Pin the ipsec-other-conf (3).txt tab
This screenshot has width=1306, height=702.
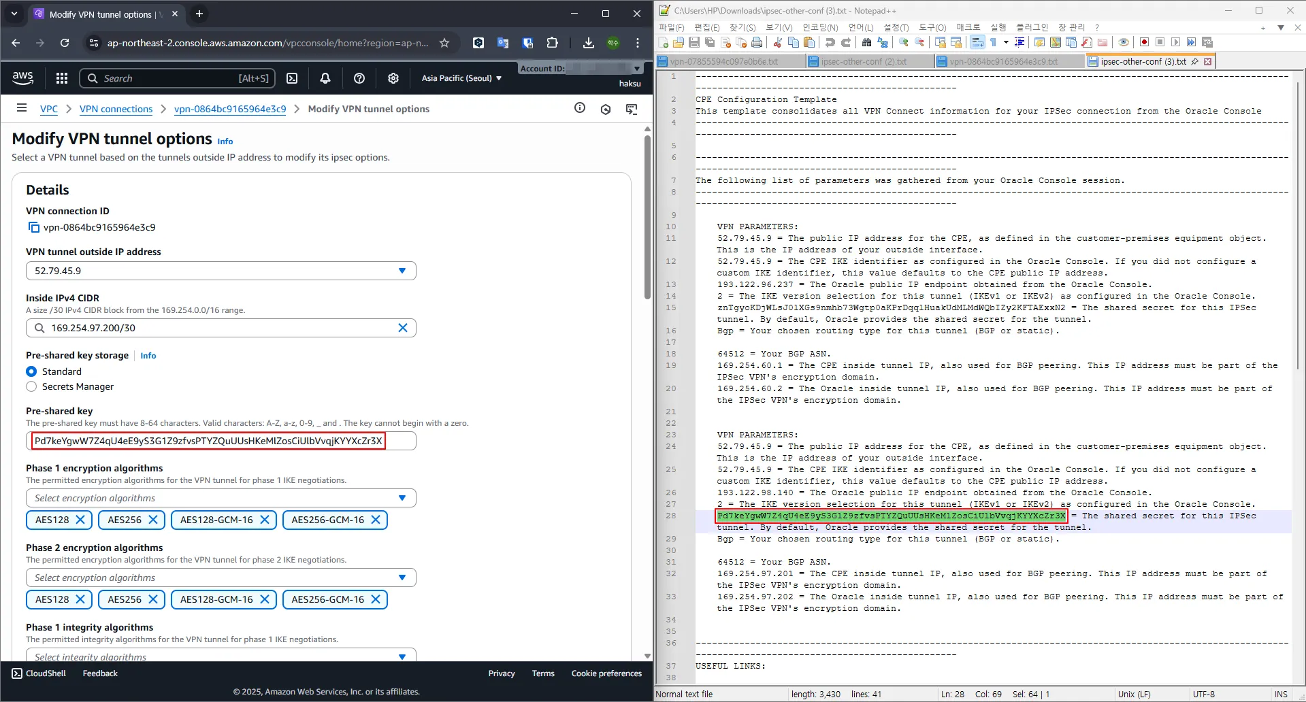pos(1194,61)
